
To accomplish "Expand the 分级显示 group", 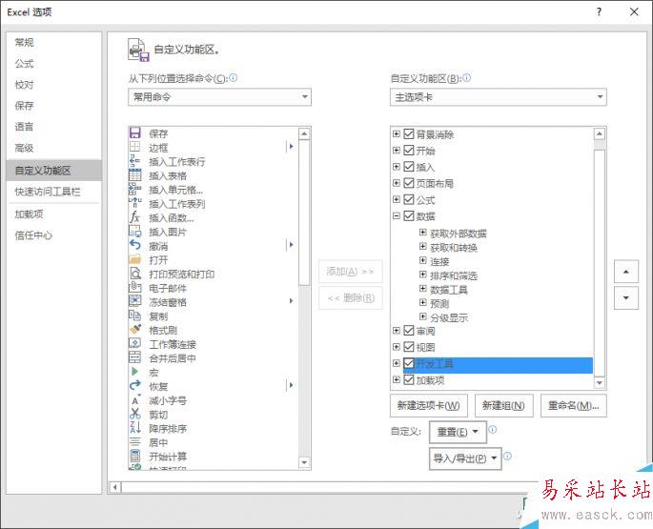I will click(x=422, y=316).
